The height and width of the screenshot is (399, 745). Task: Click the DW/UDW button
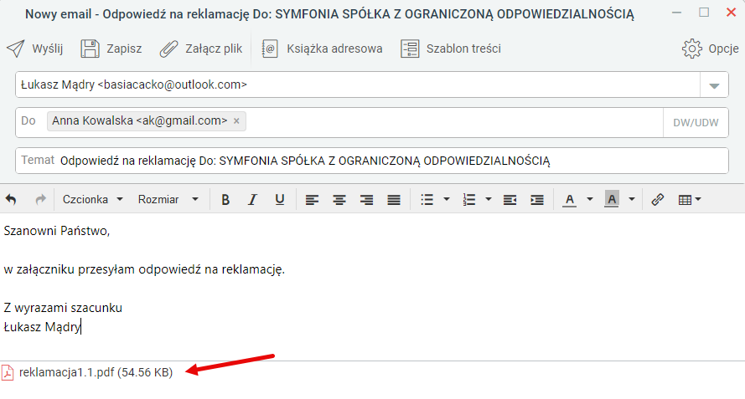tap(696, 123)
